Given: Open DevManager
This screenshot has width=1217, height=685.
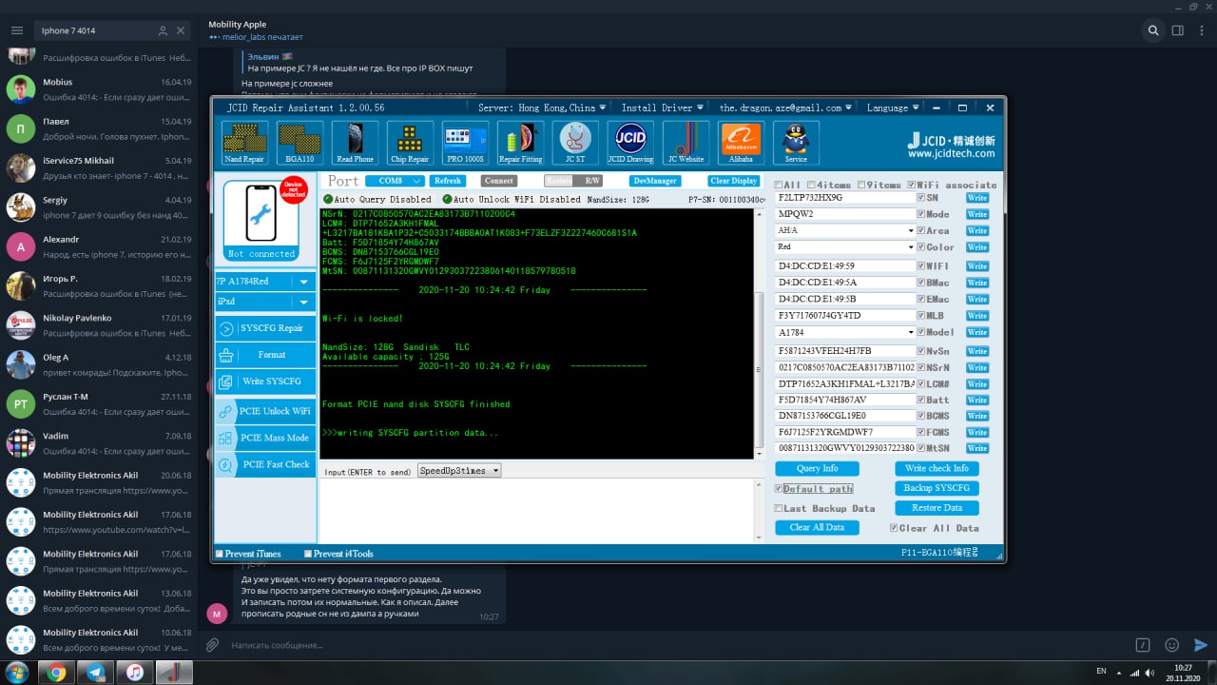Looking at the screenshot, I should (x=654, y=181).
